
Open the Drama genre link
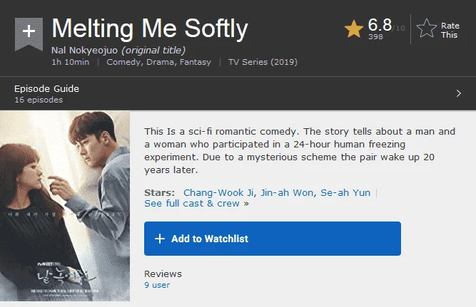[160, 62]
